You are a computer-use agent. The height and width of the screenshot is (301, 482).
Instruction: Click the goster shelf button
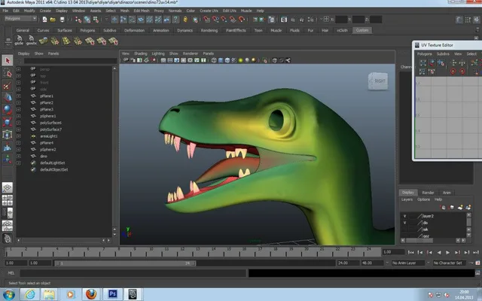point(31,41)
